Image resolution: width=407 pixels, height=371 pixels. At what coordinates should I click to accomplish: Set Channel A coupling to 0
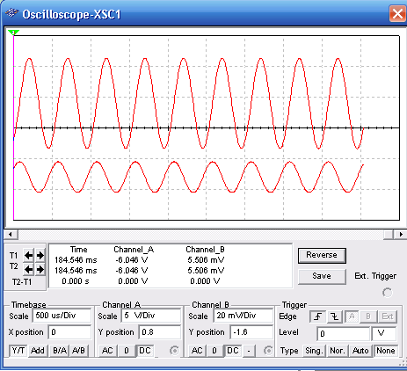click(x=127, y=351)
